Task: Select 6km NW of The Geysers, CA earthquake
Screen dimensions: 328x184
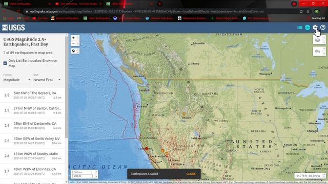Action: pyautogui.click(x=32, y=95)
